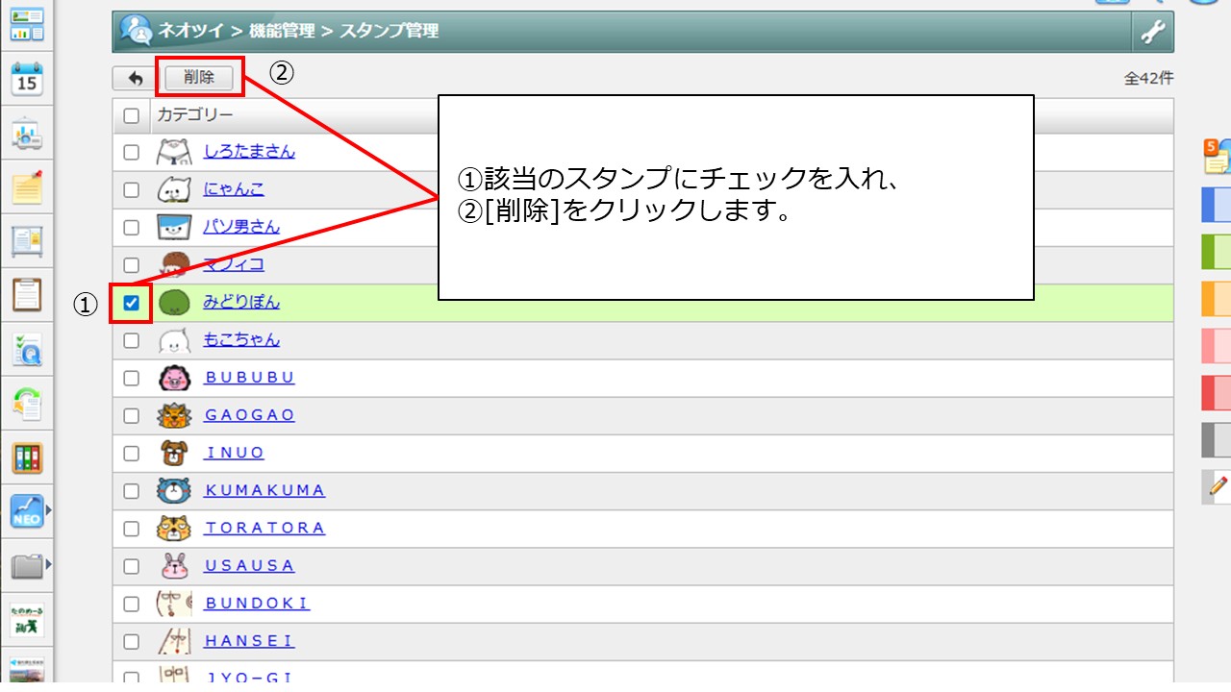Click the KUMAKUMA bear stamp thumbnail

tap(173, 490)
